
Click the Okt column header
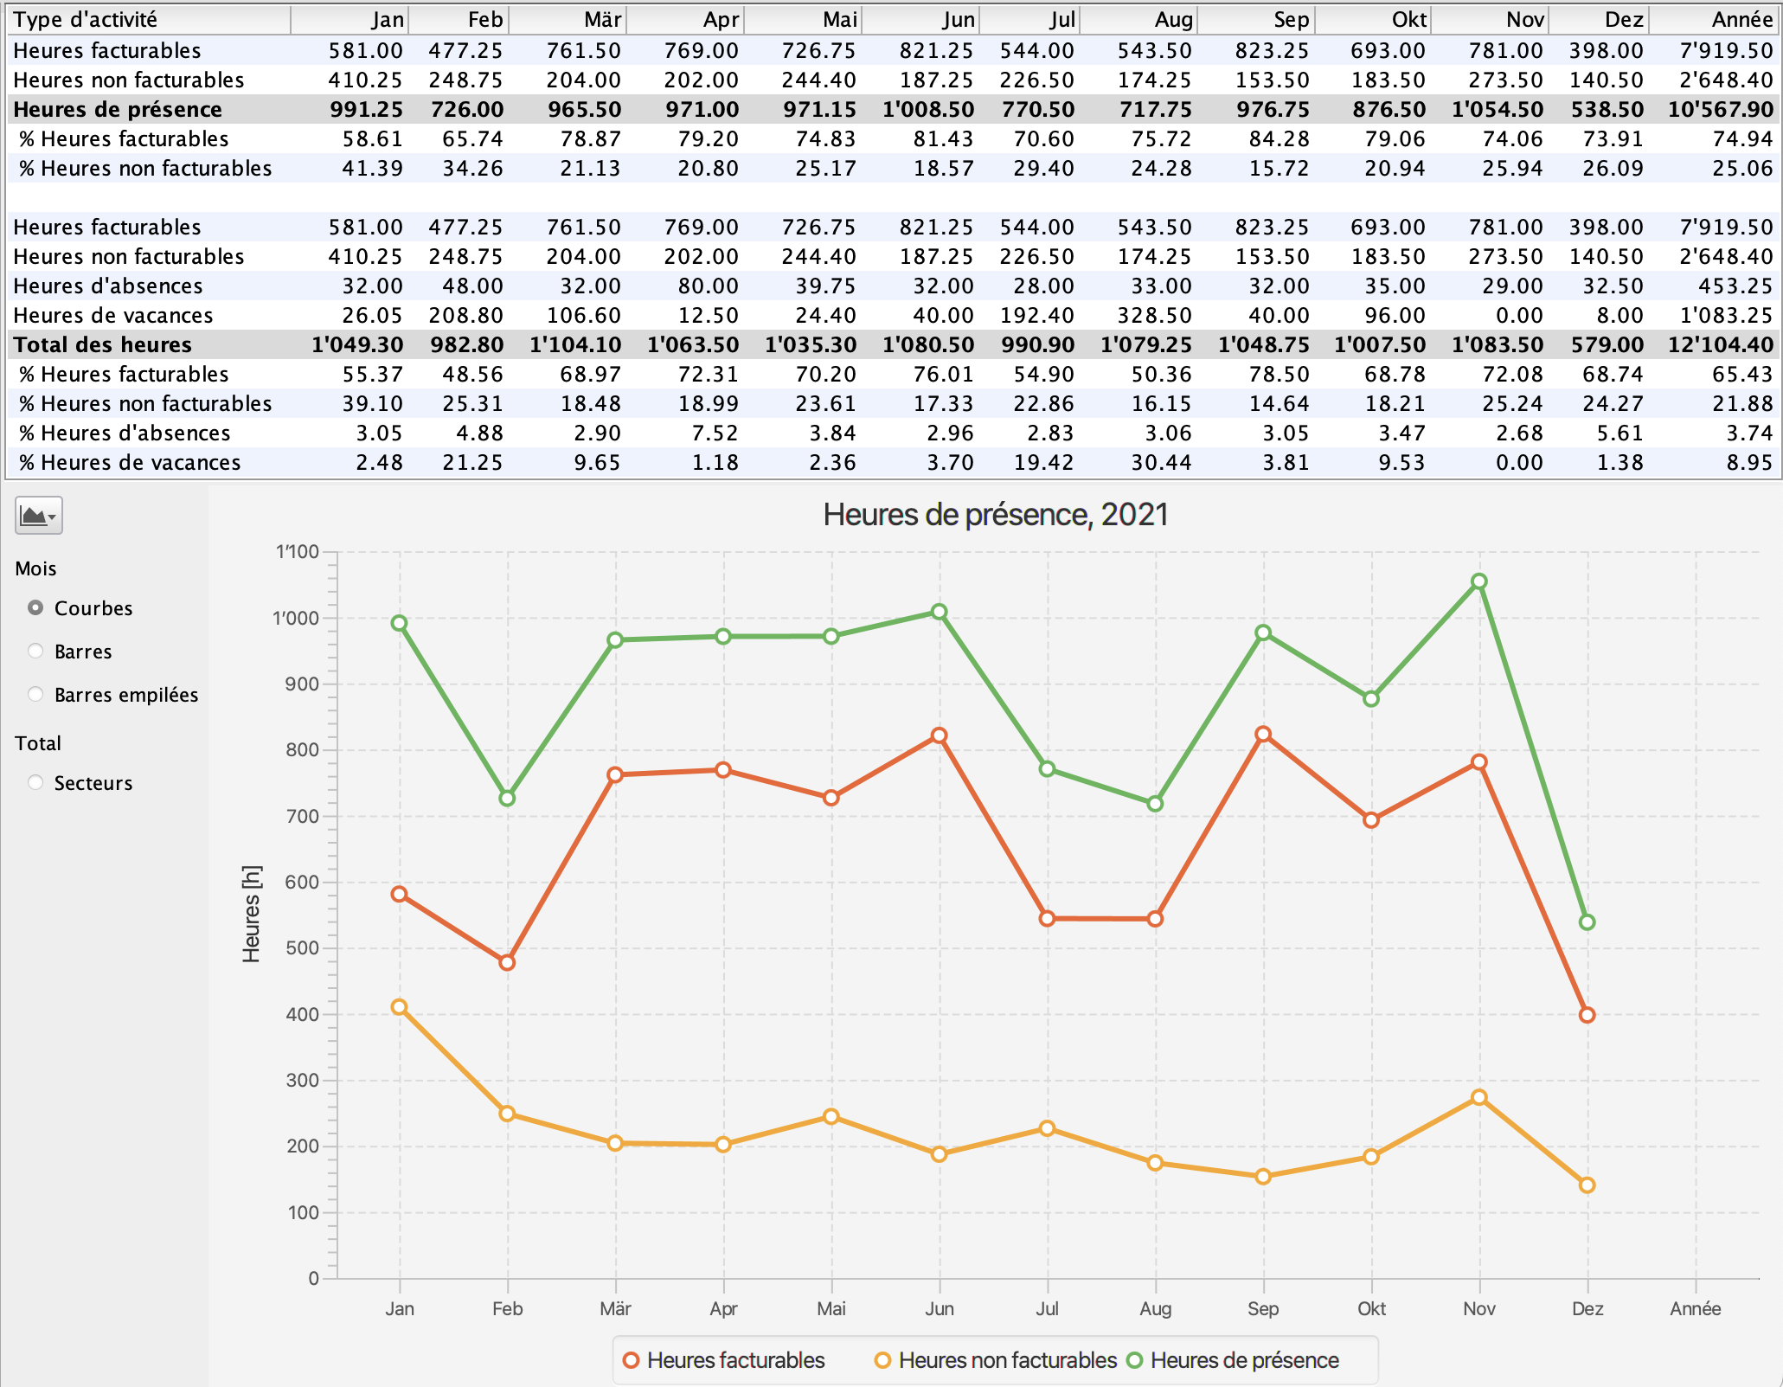(1373, 19)
